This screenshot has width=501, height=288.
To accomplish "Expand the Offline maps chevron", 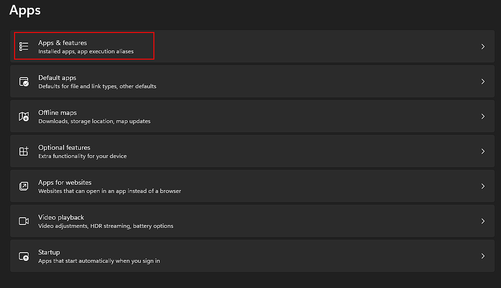I will click(483, 116).
